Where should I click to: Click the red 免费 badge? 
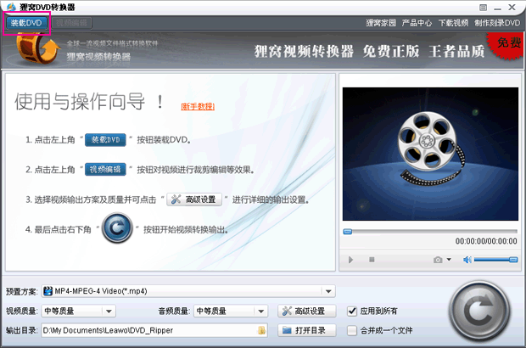506,45
